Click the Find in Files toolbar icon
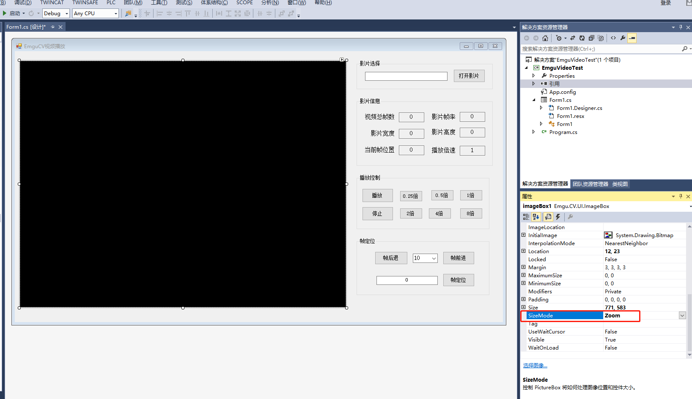This screenshot has height=399, width=692. point(128,14)
